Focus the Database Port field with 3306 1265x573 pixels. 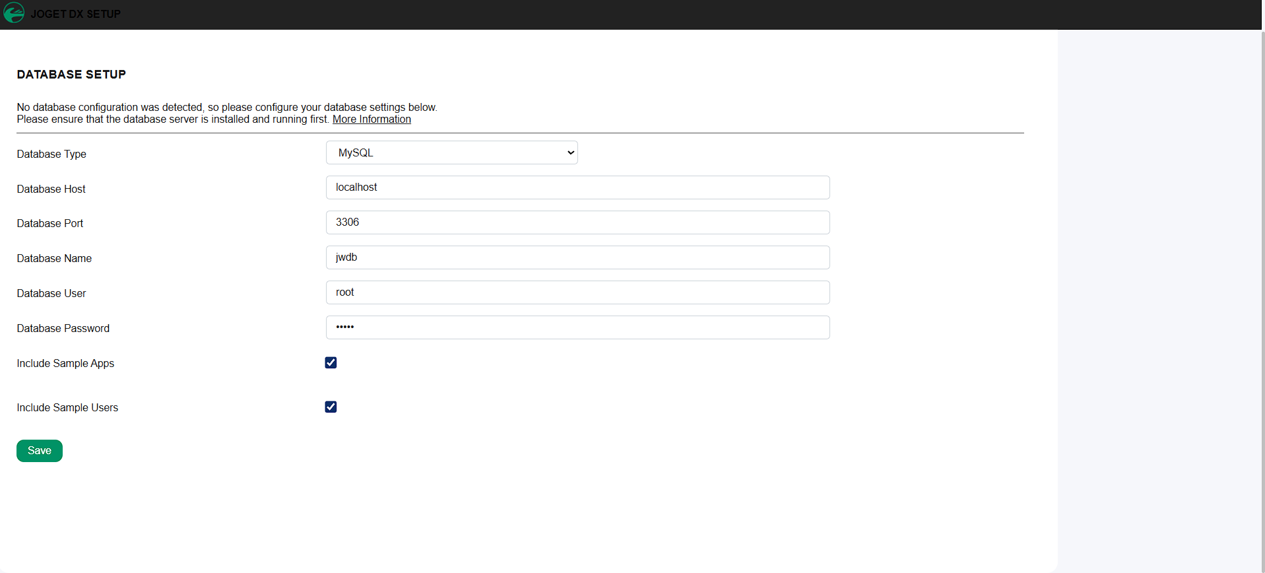coord(578,222)
